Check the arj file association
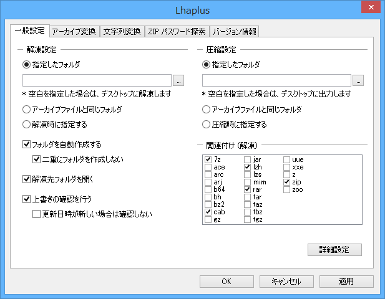385x299 pixels. pyautogui.click(x=208, y=182)
